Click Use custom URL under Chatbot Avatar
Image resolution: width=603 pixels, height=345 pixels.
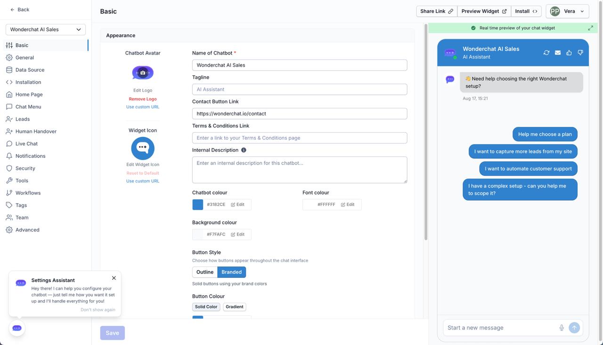143,107
